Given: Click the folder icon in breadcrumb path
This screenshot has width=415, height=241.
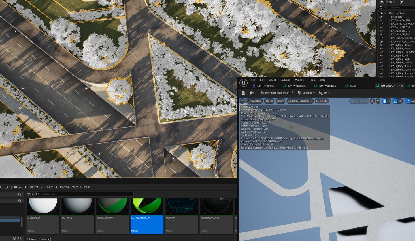Looking at the screenshot, I should [x=16, y=187].
